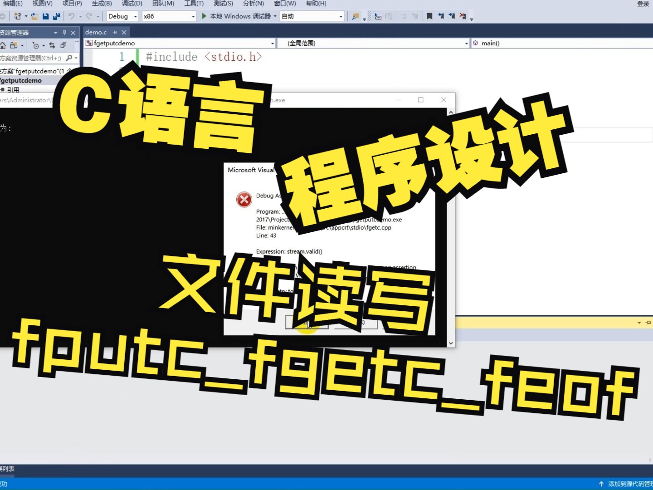Screen dimensions: 653x490
Task: Pin the Solution Explorer panel
Action: [64, 33]
